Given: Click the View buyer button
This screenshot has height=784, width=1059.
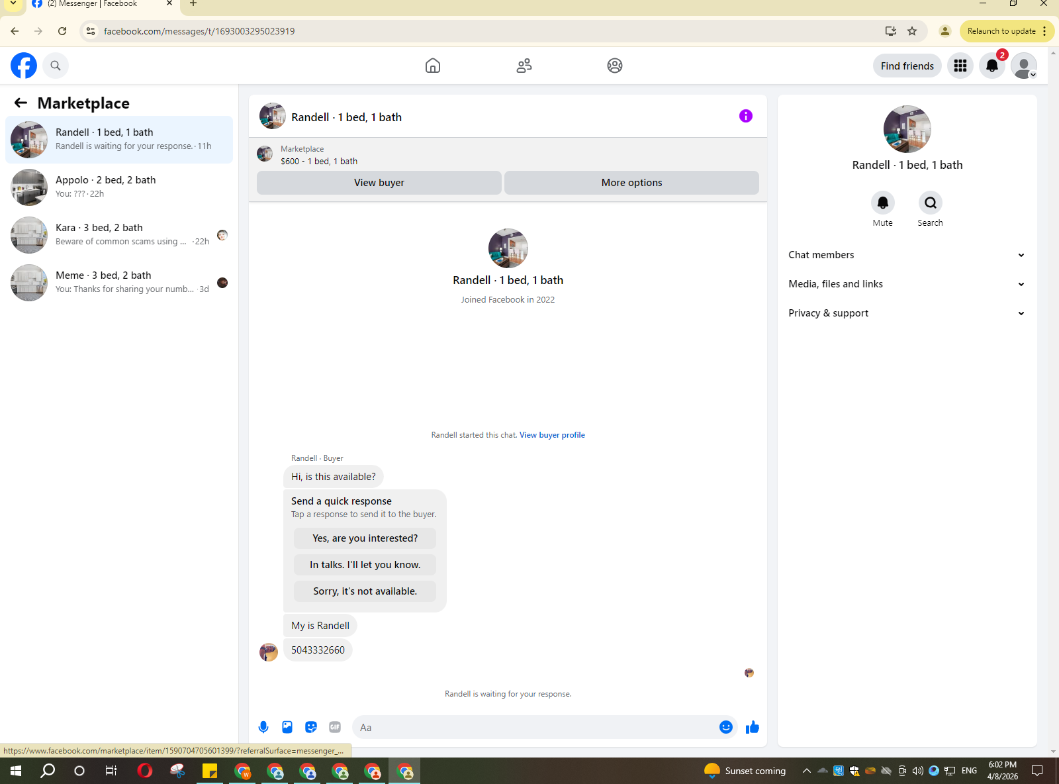Looking at the screenshot, I should [x=379, y=183].
